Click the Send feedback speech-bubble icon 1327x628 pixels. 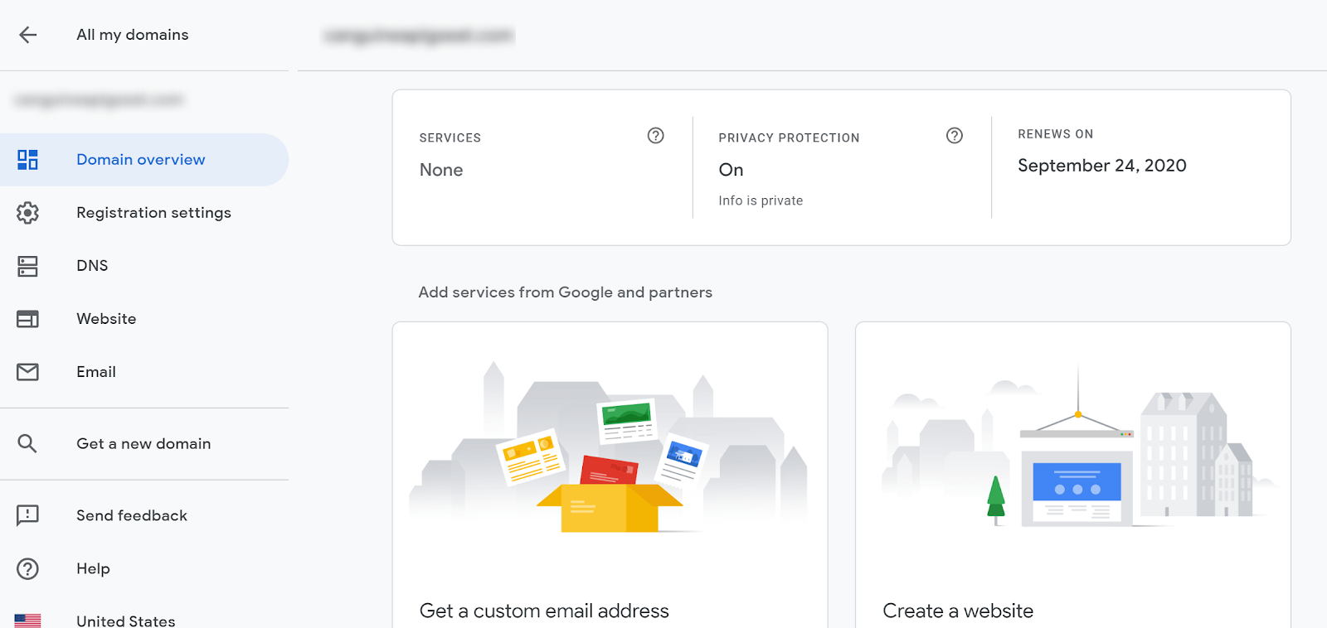point(28,515)
